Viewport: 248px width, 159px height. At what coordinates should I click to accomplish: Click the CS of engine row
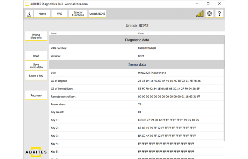coord(136,81)
